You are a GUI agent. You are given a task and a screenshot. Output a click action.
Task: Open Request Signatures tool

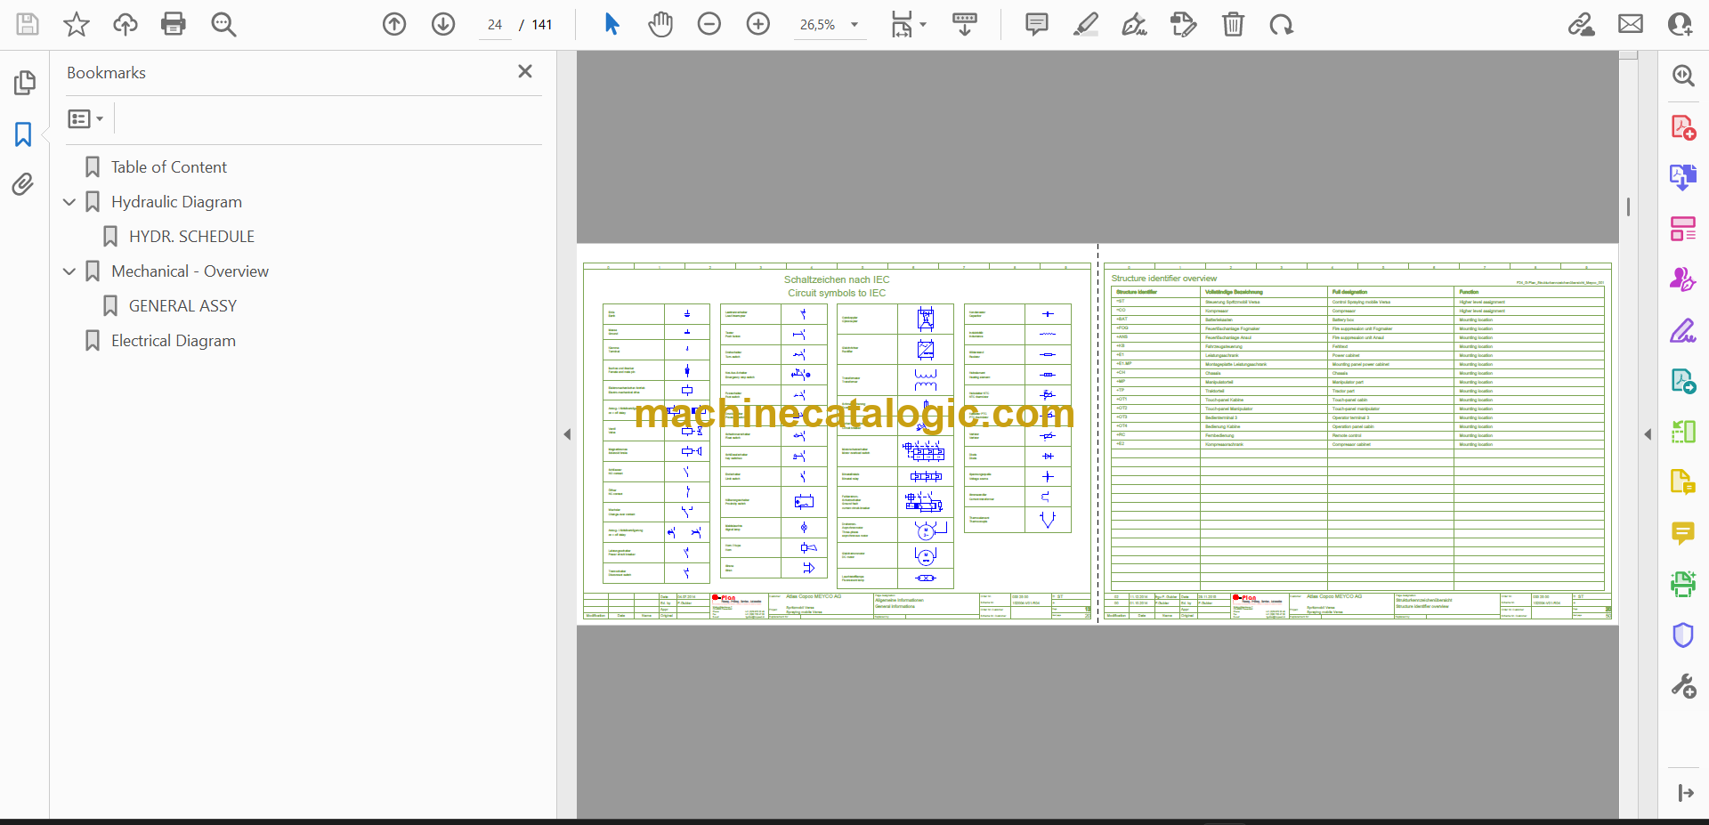click(x=1683, y=279)
